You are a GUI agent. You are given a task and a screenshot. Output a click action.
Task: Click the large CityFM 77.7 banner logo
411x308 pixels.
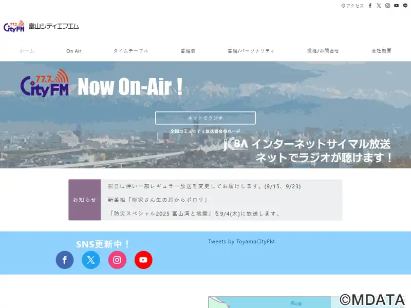pos(45,83)
